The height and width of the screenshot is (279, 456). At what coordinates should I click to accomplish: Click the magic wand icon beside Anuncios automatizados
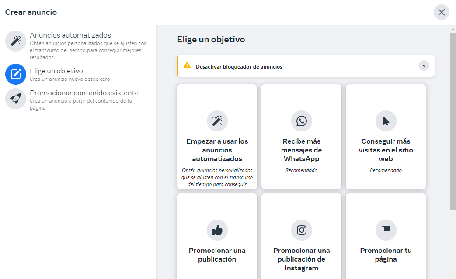[x=16, y=41]
